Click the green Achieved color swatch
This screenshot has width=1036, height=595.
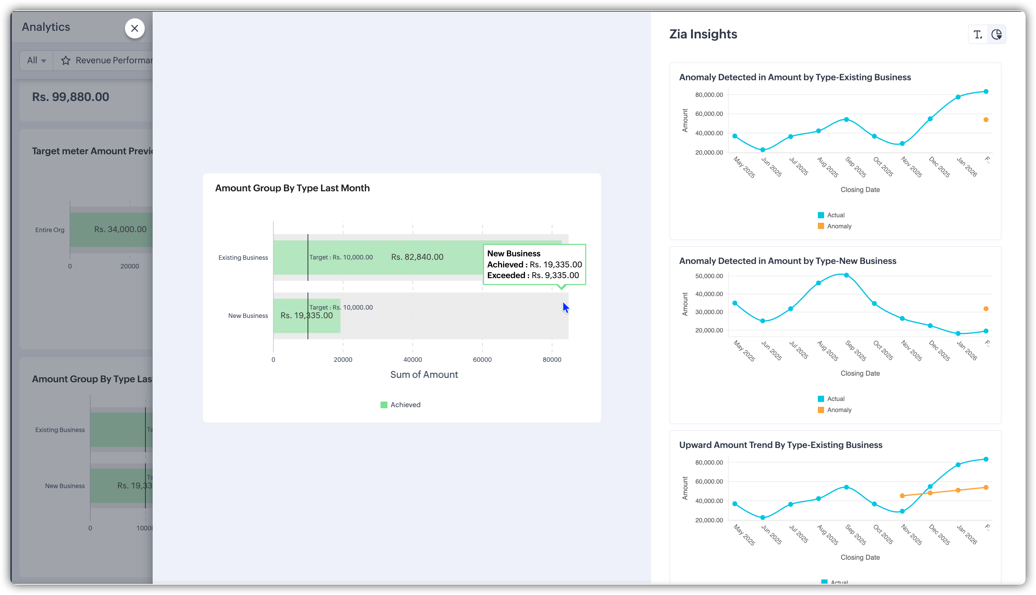pyautogui.click(x=384, y=405)
